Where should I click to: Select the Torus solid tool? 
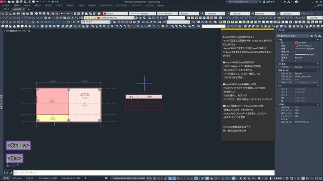pyautogui.click(x=26, y=26)
